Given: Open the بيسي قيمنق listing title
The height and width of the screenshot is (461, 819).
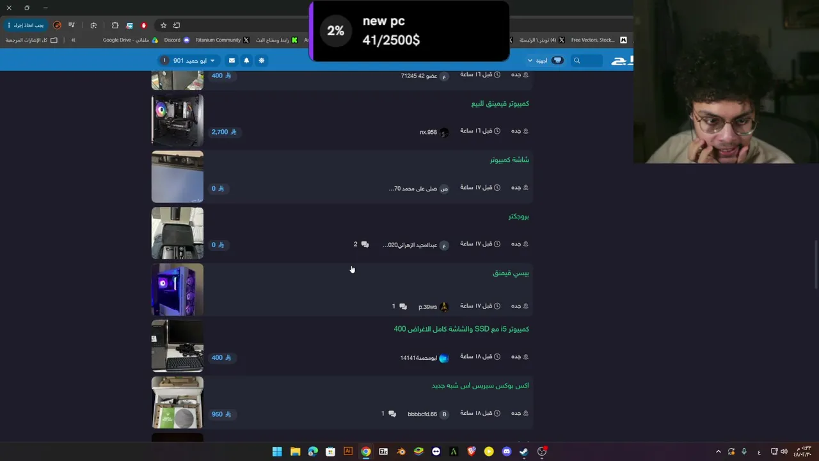Looking at the screenshot, I should tap(511, 273).
